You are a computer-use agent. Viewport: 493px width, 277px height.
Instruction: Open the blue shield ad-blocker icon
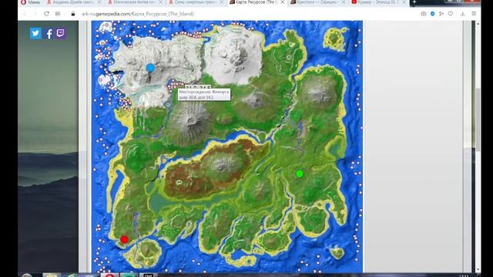click(x=432, y=14)
